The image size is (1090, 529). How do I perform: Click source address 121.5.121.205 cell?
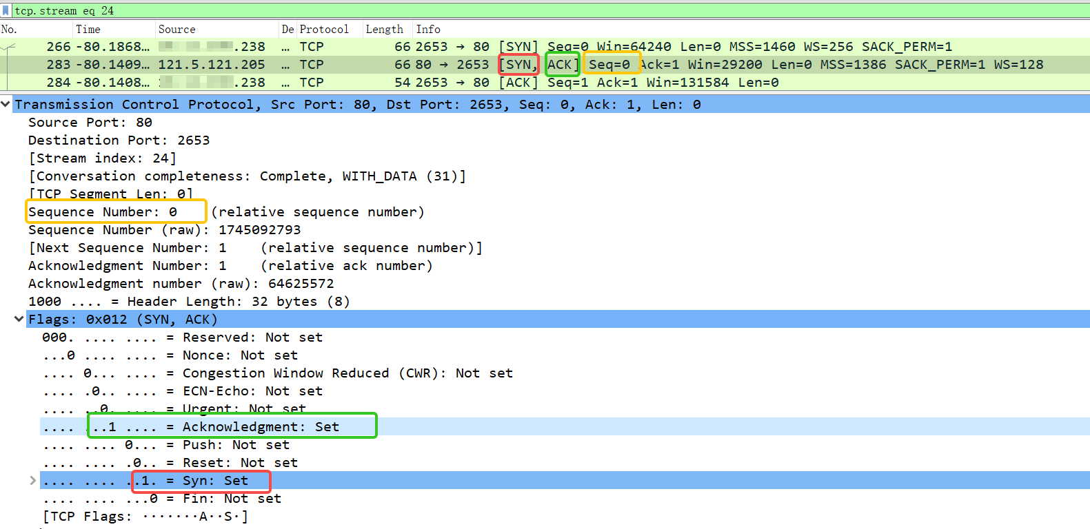212,64
